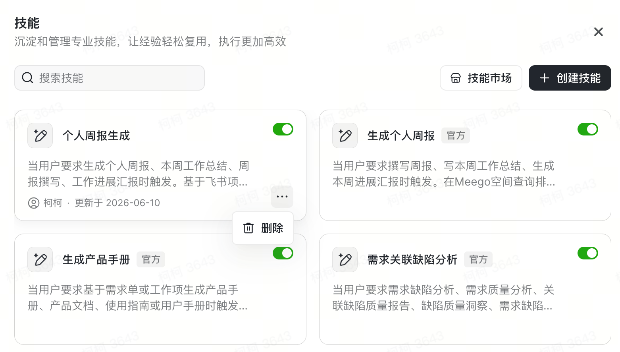
Task: Disable the 个人周报生成 skill toggle
Action: click(283, 129)
